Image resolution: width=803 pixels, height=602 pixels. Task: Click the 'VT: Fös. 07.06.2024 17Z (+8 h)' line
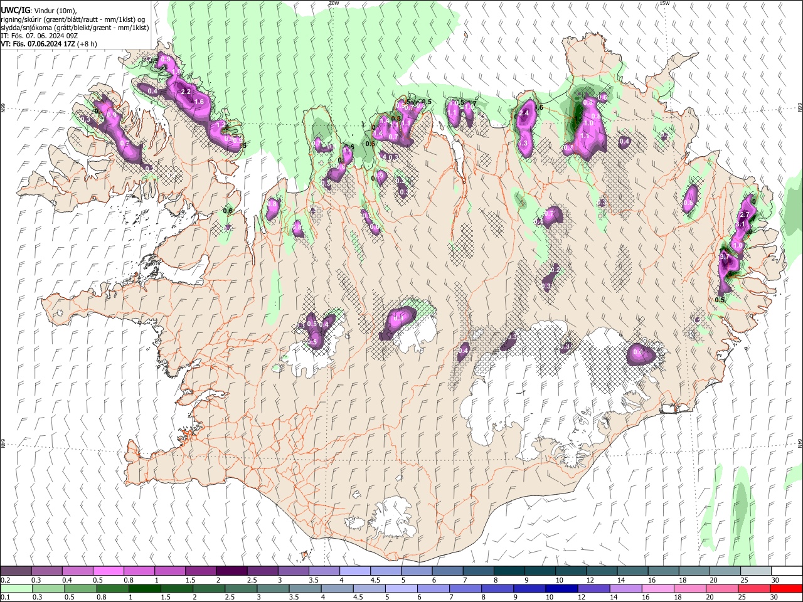49,45
